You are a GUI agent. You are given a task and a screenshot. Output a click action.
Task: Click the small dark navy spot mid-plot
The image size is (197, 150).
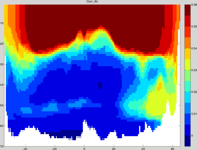coord(100,85)
